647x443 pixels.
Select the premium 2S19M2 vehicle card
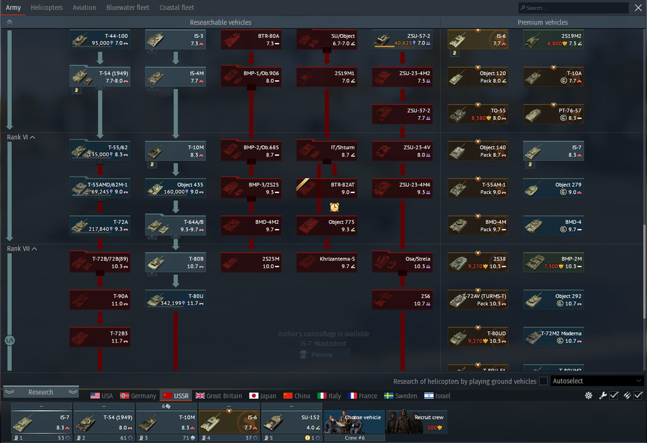pyautogui.click(x=553, y=40)
